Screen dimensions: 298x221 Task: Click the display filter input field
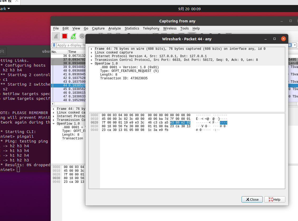[71, 45]
